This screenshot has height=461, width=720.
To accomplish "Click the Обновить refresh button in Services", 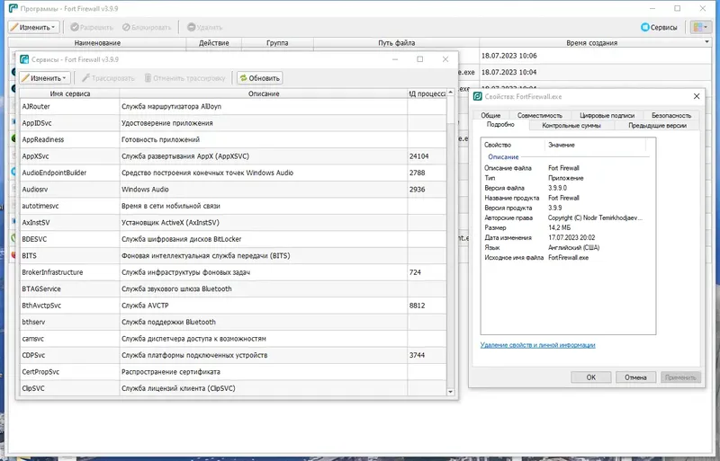I will [x=259, y=78].
